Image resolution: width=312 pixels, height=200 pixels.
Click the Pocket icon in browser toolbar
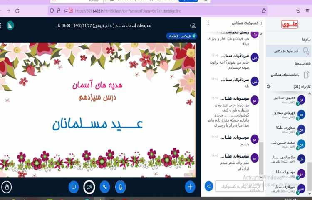click(x=298, y=10)
